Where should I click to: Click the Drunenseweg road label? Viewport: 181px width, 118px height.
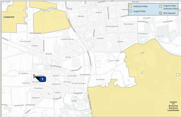point(142,22)
